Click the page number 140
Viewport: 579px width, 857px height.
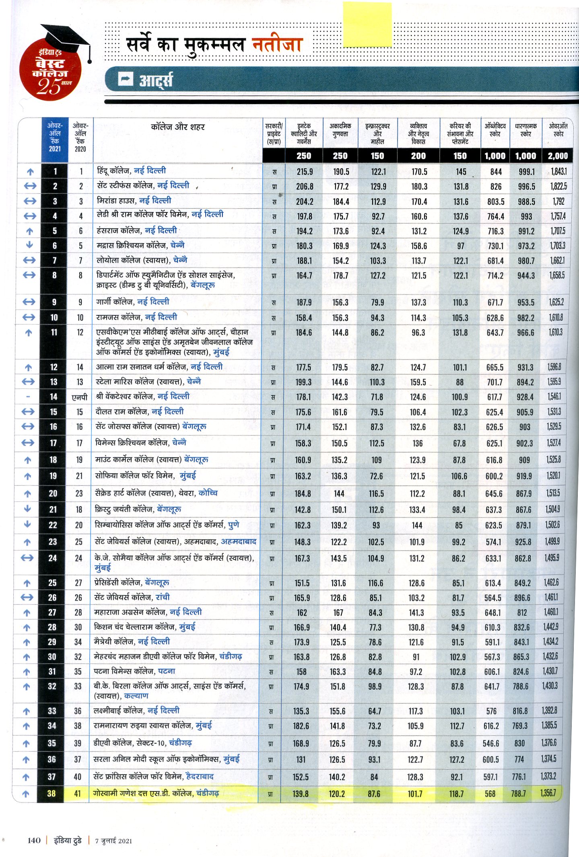[x=34, y=840]
